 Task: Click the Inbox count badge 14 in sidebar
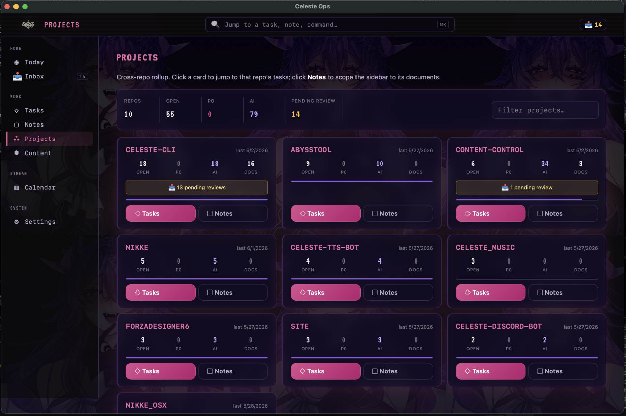coord(82,76)
